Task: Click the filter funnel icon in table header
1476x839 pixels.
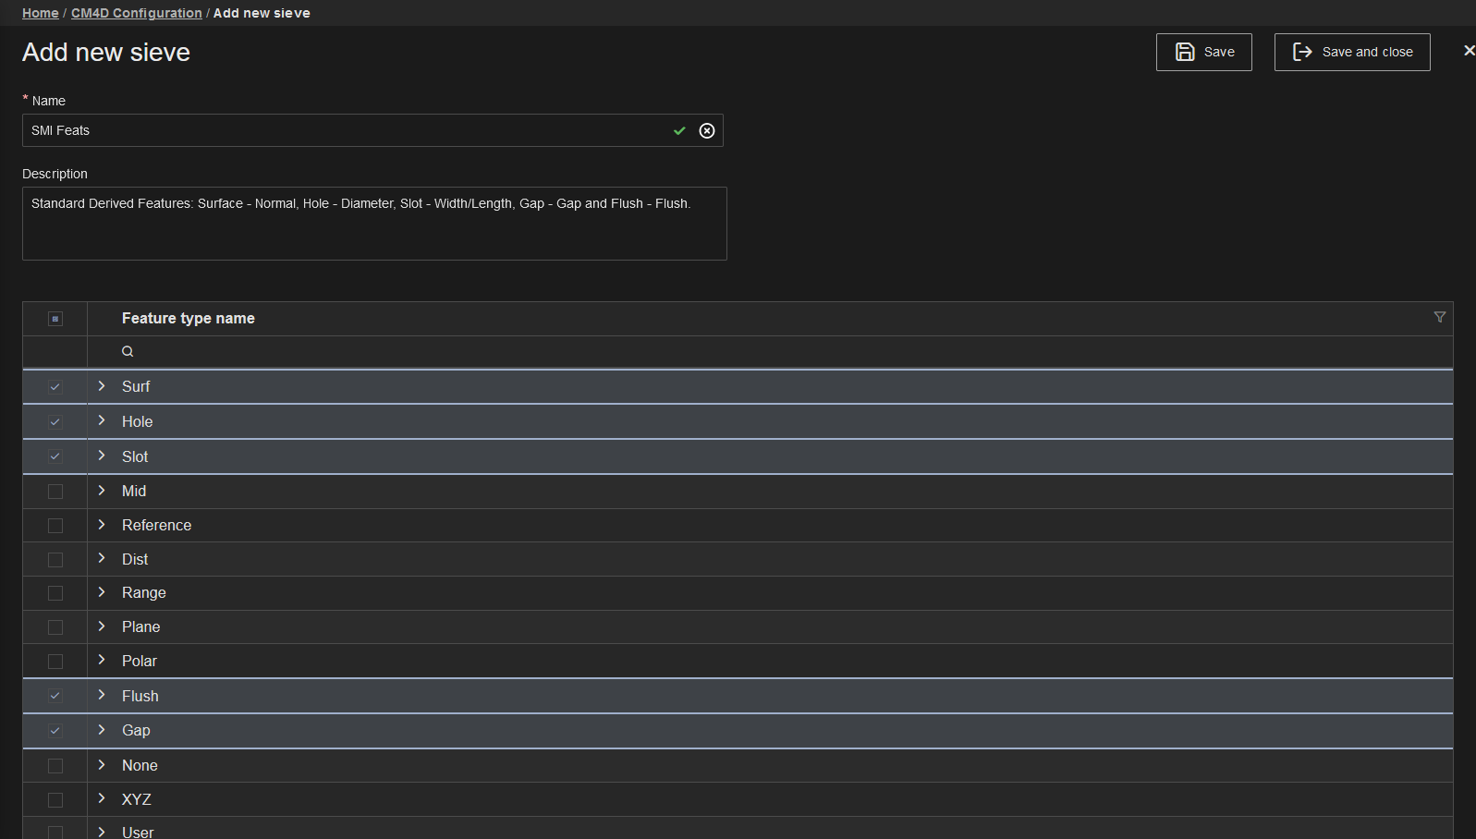Action: pos(1439,317)
